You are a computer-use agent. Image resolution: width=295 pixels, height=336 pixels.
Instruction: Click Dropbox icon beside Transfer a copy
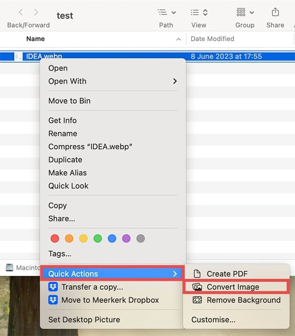point(53,287)
